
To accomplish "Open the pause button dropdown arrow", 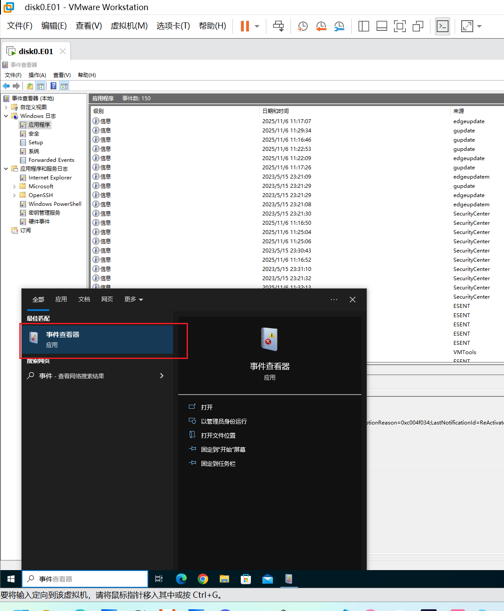I will 257,26.
